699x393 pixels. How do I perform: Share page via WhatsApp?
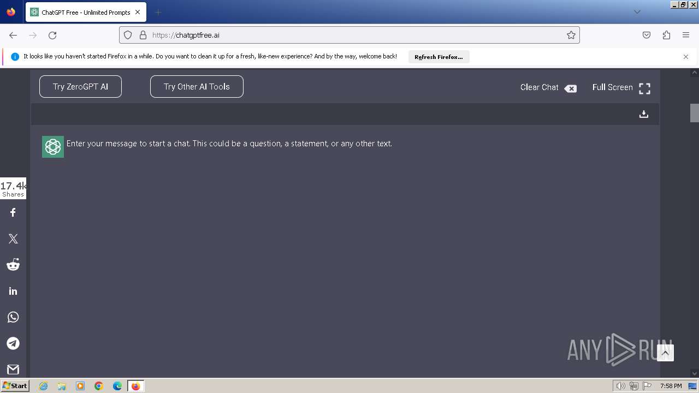pos(13,317)
